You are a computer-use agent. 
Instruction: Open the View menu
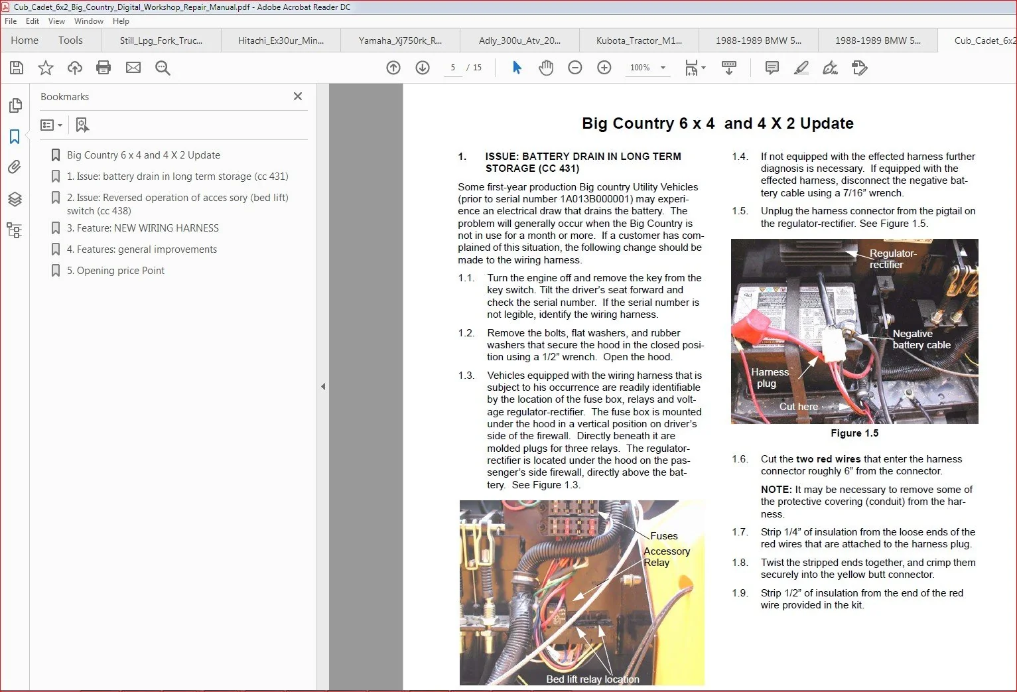57,21
